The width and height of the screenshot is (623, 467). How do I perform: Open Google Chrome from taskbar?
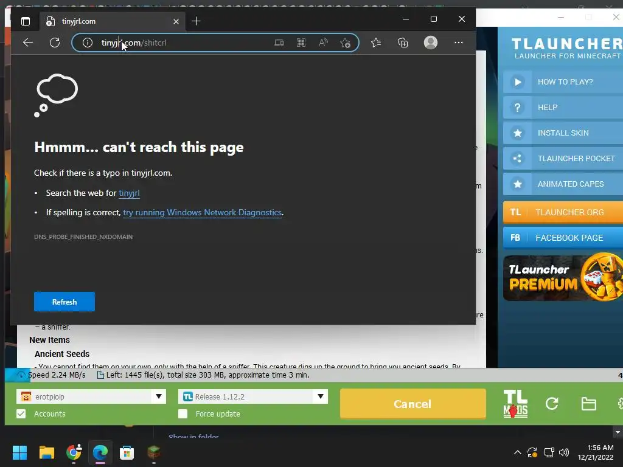pos(74,452)
